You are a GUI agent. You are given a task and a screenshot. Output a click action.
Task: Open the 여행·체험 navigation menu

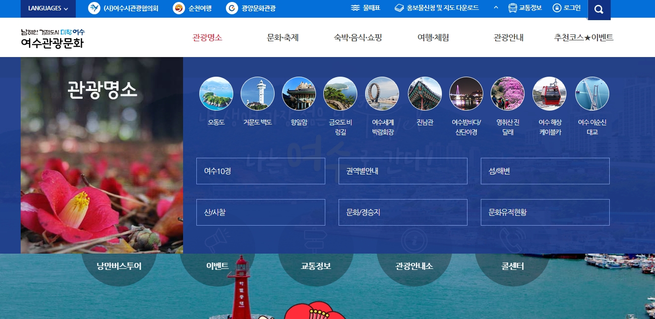coord(432,37)
